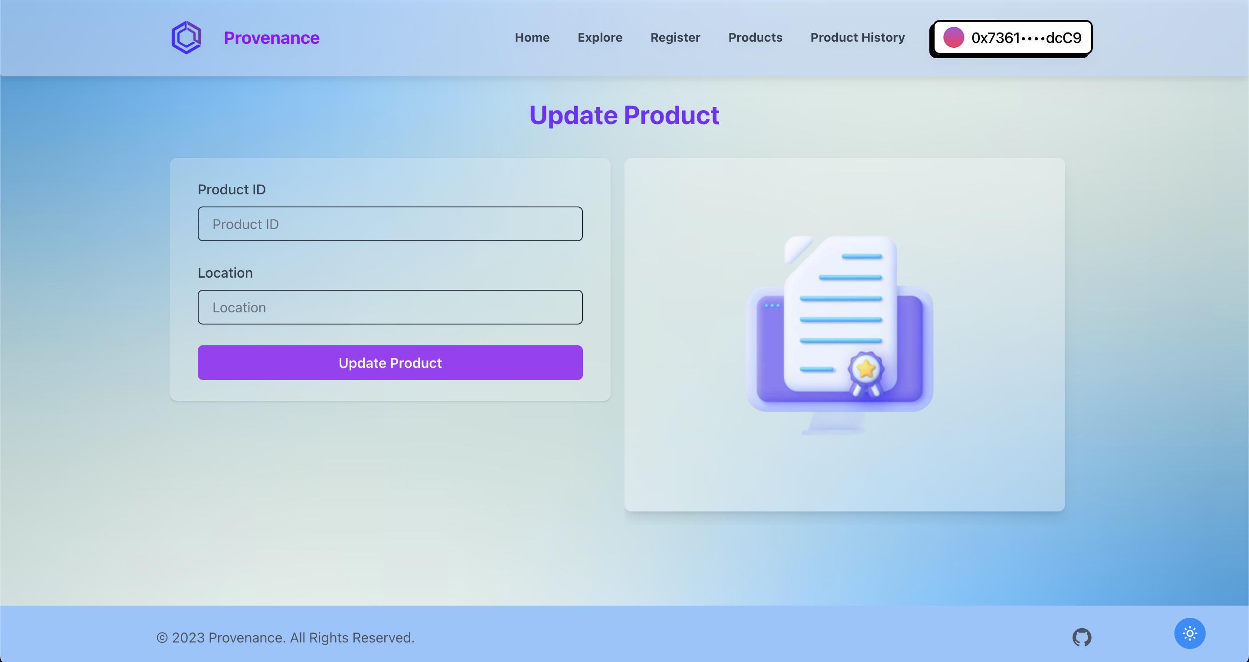Open the Products nav link
1249x662 pixels.
coord(755,37)
